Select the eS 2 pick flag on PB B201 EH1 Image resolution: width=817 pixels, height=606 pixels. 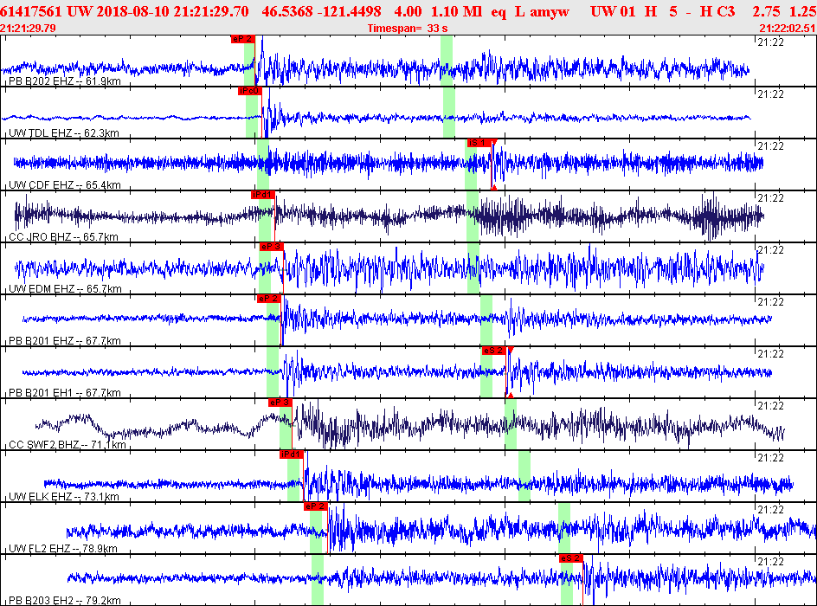pos(494,351)
